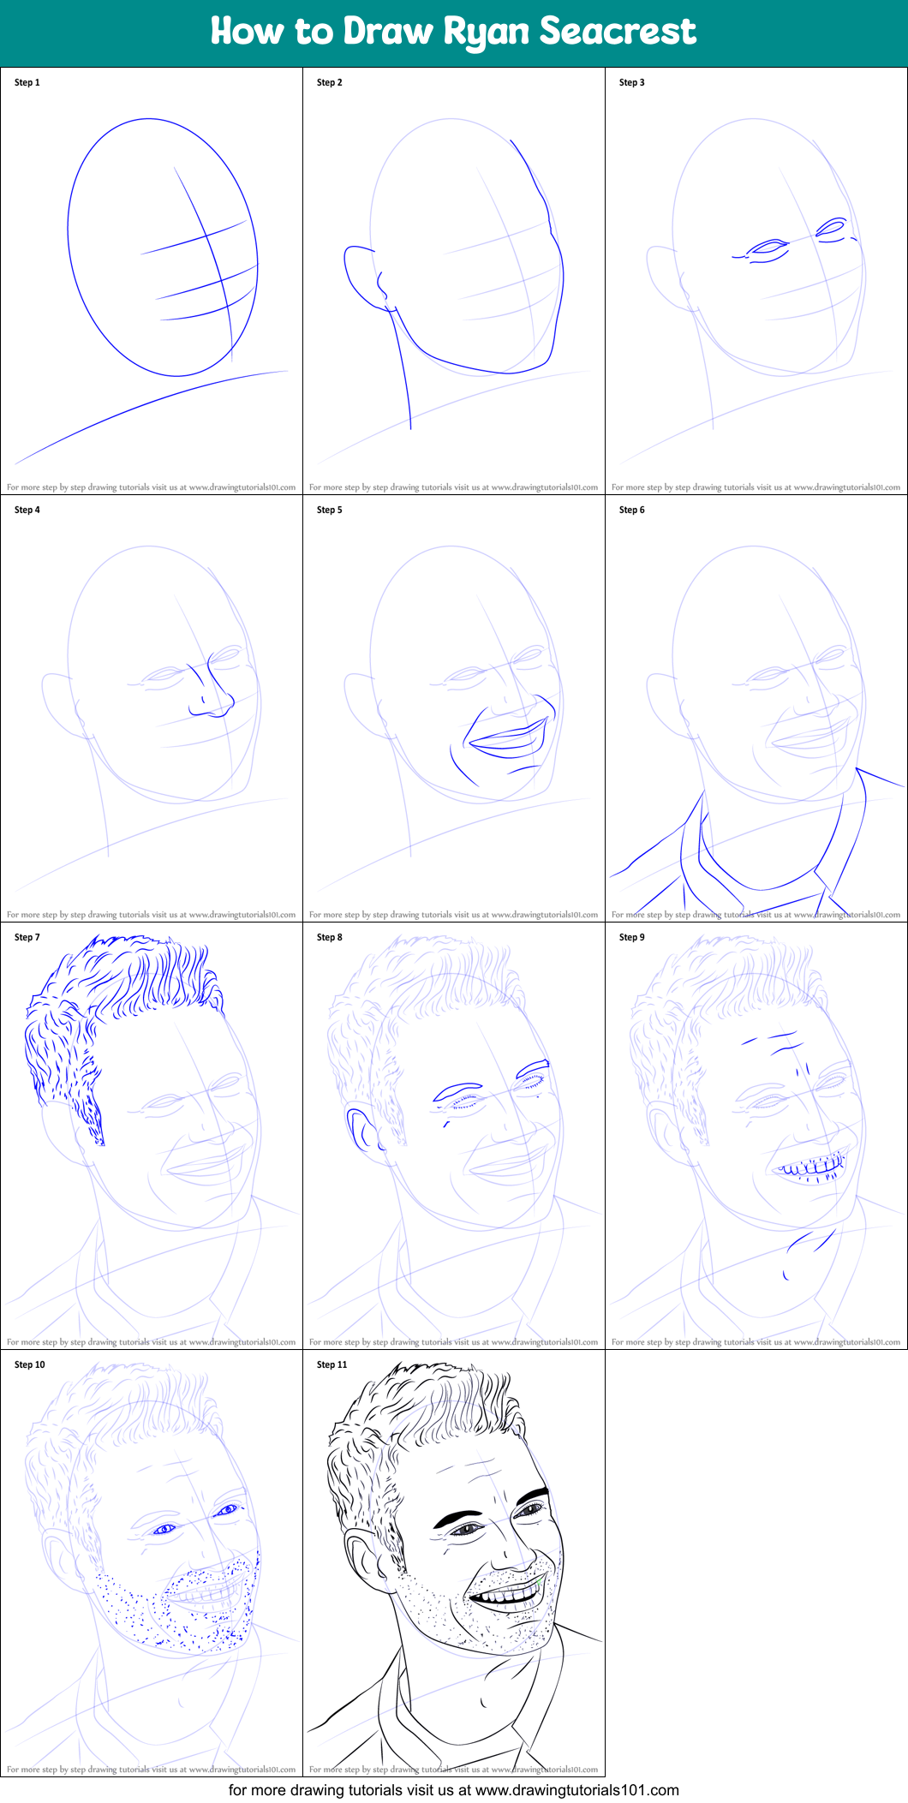Open the Step 2 ear and jaw drawing
Viewport: 908px width, 1803px height.
454,281
